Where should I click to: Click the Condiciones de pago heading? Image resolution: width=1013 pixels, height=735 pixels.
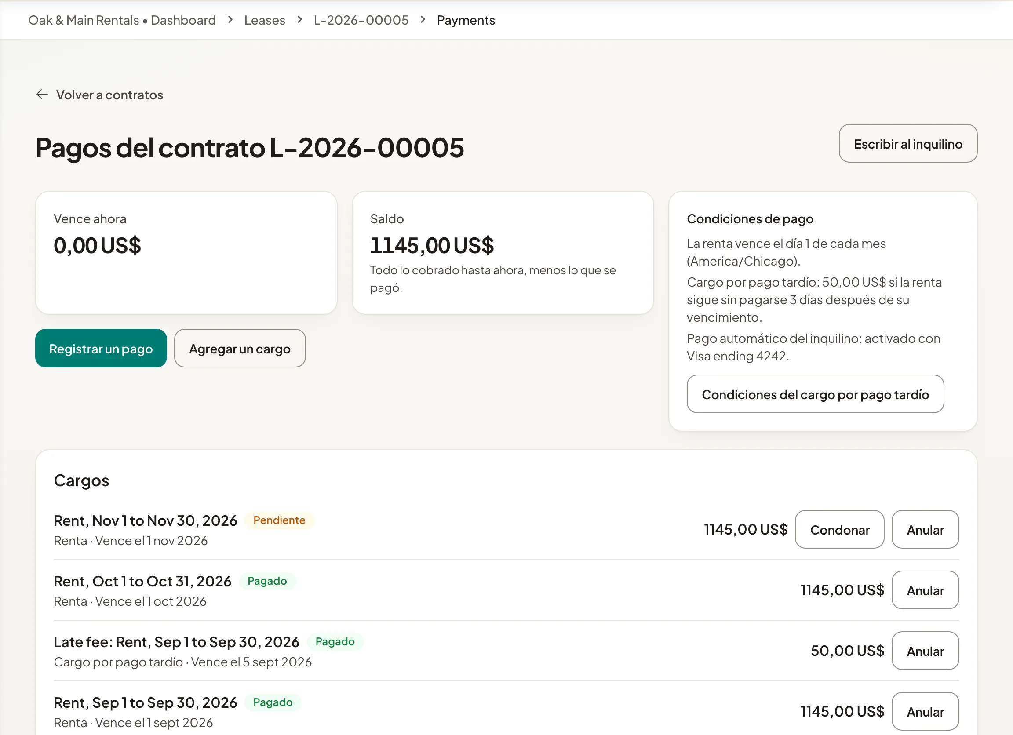click(x=750, y=219)
